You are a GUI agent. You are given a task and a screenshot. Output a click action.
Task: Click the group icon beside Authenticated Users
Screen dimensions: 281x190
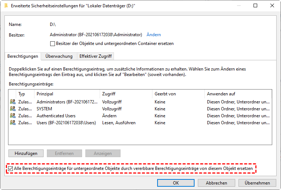coord(13,116)
